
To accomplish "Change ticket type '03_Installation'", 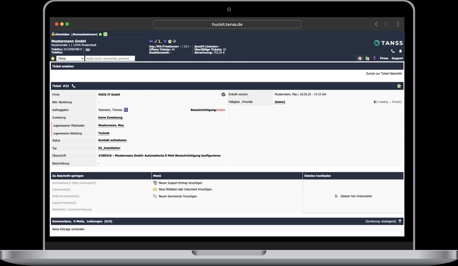I will click(109, 148).
